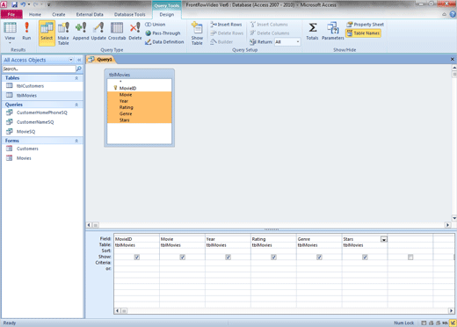Collapse the navigation pane with shutter button

(79, 60)
